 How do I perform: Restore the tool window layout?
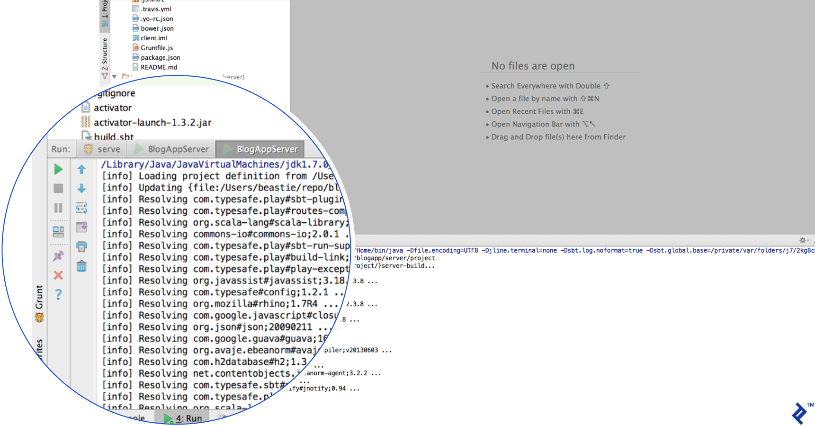pos(58,232)
